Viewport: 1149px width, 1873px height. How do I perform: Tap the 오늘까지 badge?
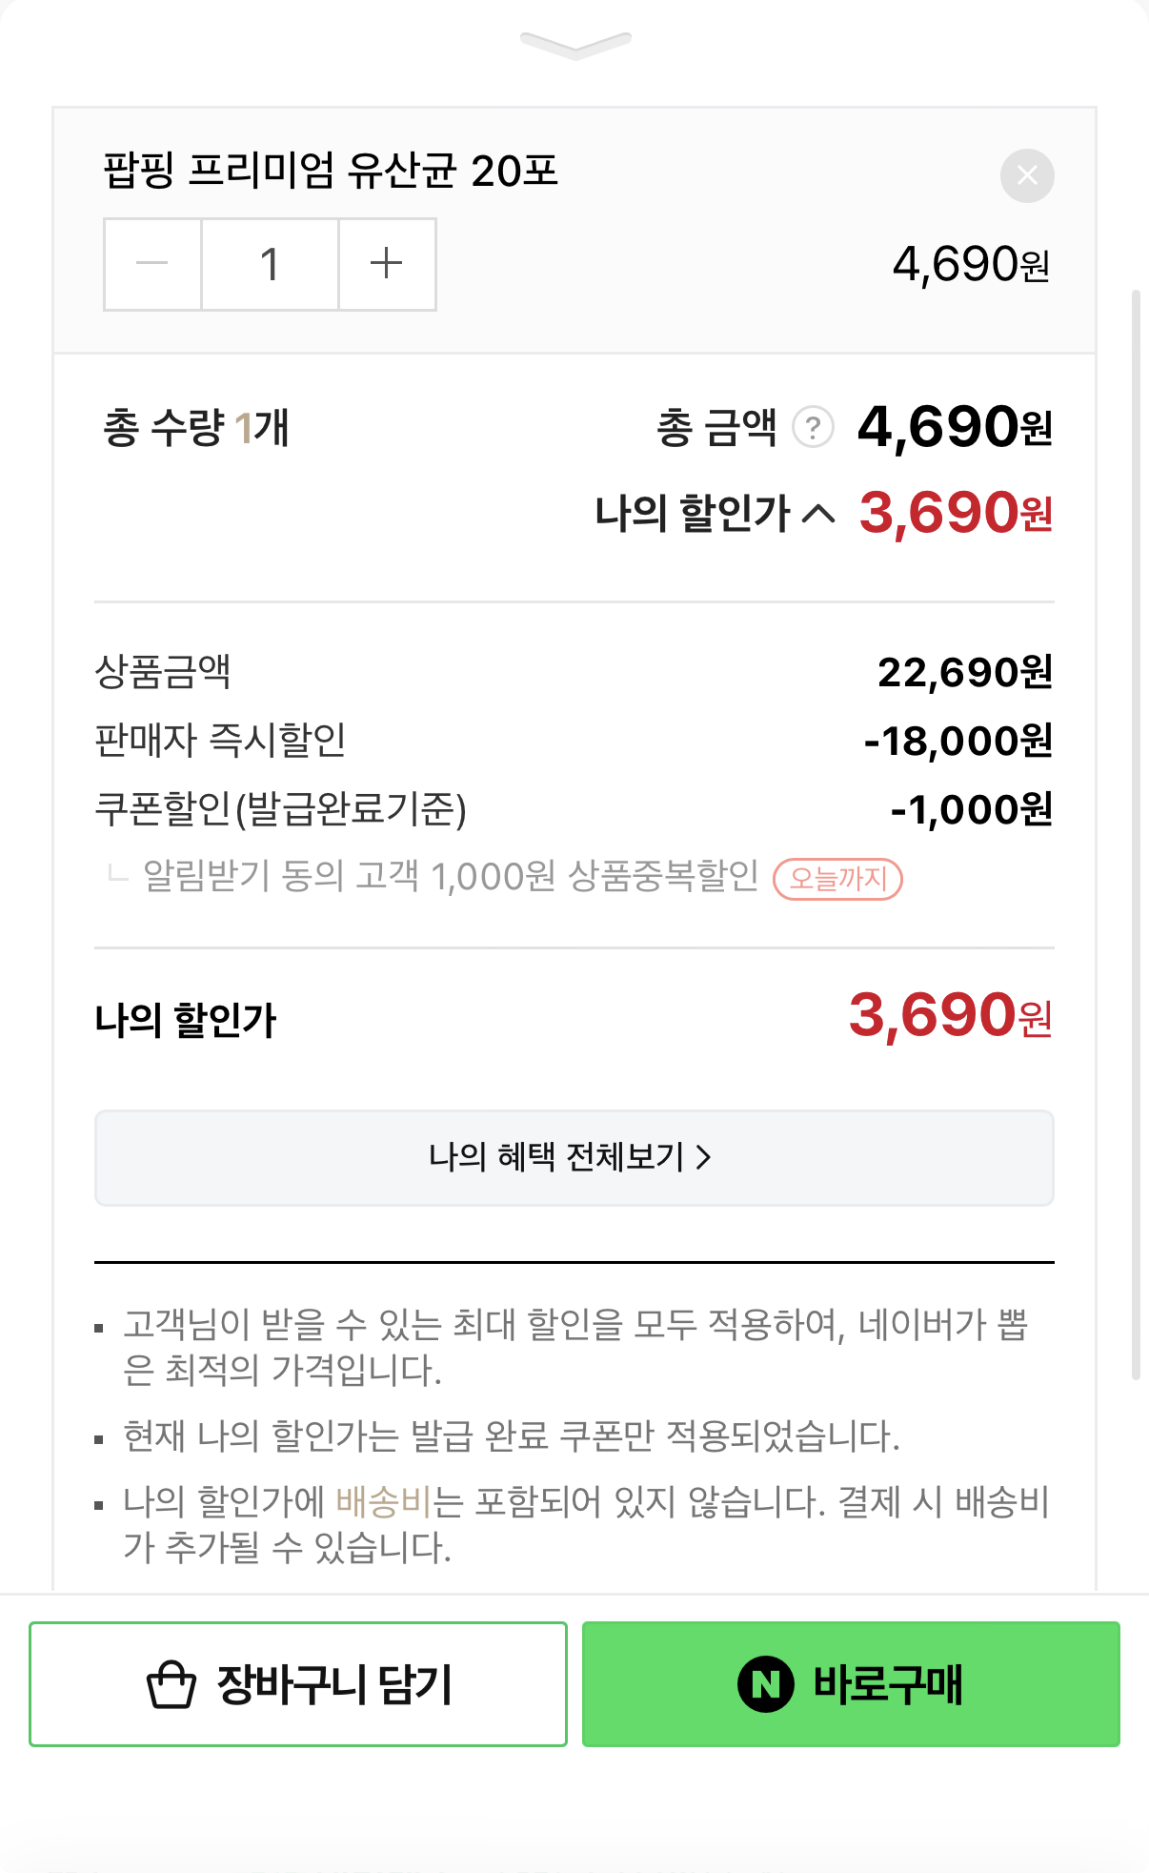point(837,878)
